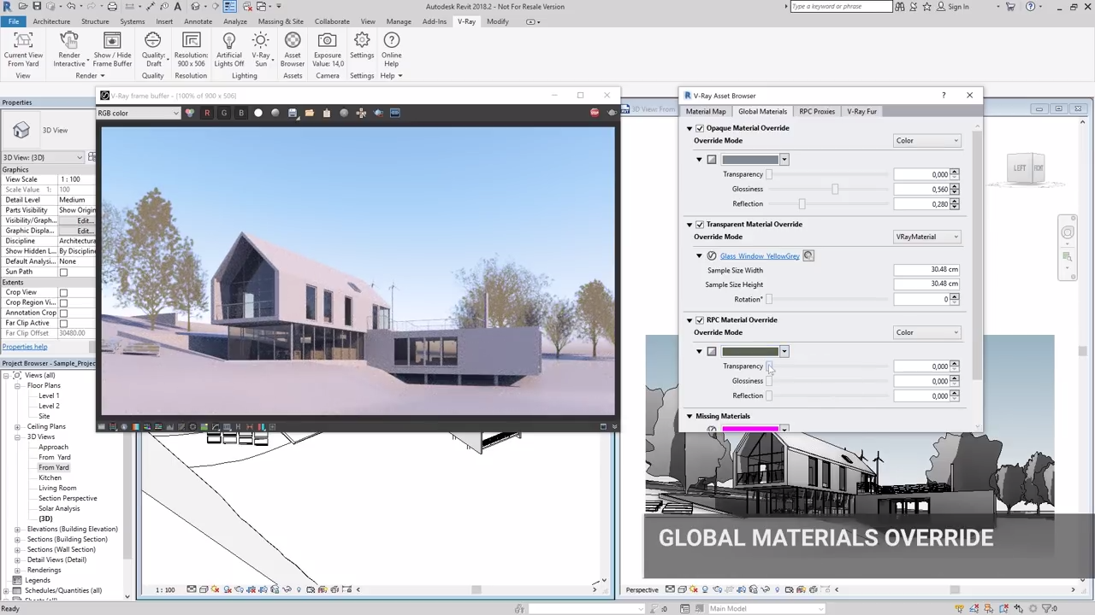Click the V-Ray Sun icon

point(261,41)
